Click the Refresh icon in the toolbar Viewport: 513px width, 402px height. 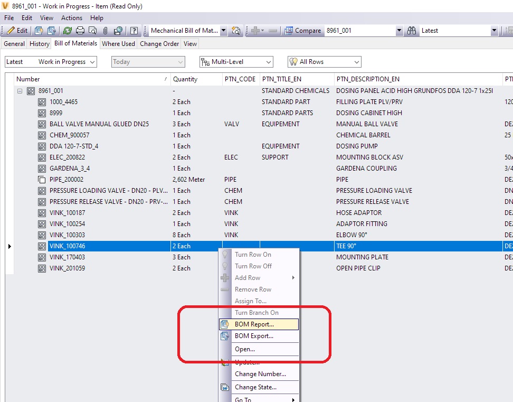(x=68, y=31)
